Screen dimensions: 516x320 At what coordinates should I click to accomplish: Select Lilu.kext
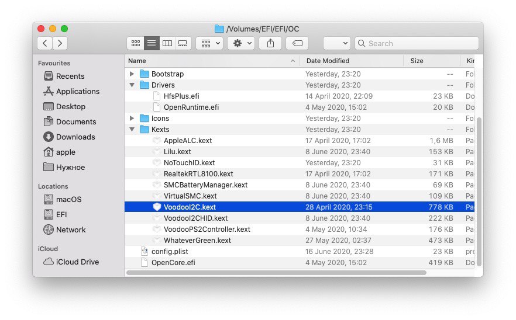click(x=300, y=152)
